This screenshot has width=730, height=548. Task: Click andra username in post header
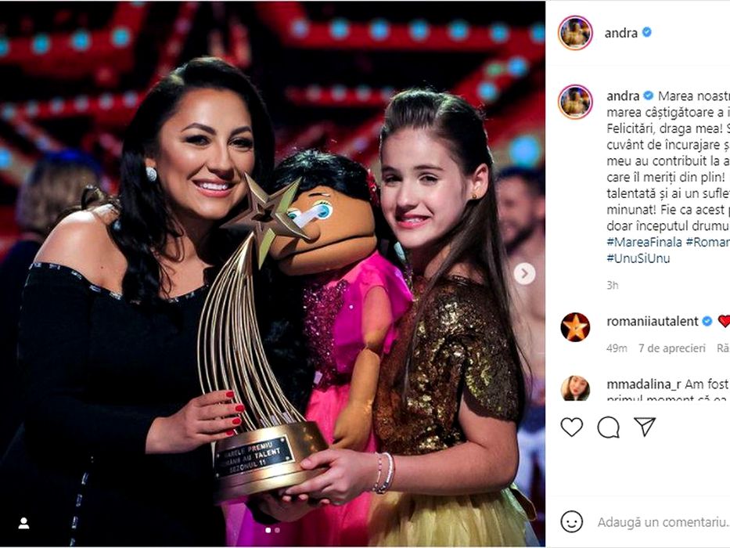(620, 33)
